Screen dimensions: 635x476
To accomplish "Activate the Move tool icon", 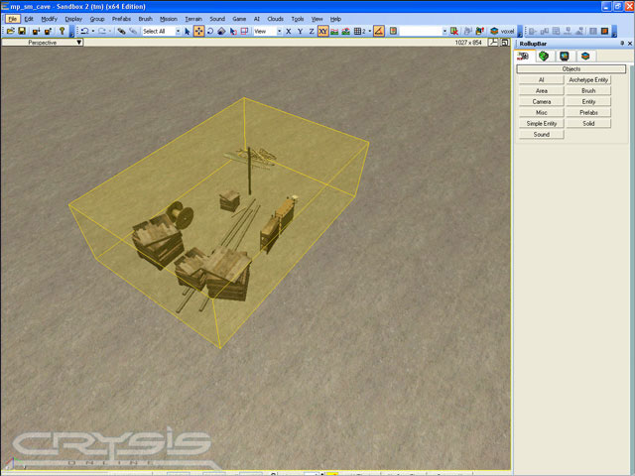I will (x=198, y=31).
